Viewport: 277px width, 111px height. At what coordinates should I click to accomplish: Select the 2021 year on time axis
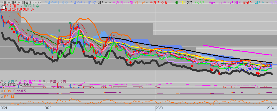pyautogui.click(x=4, y=108)
